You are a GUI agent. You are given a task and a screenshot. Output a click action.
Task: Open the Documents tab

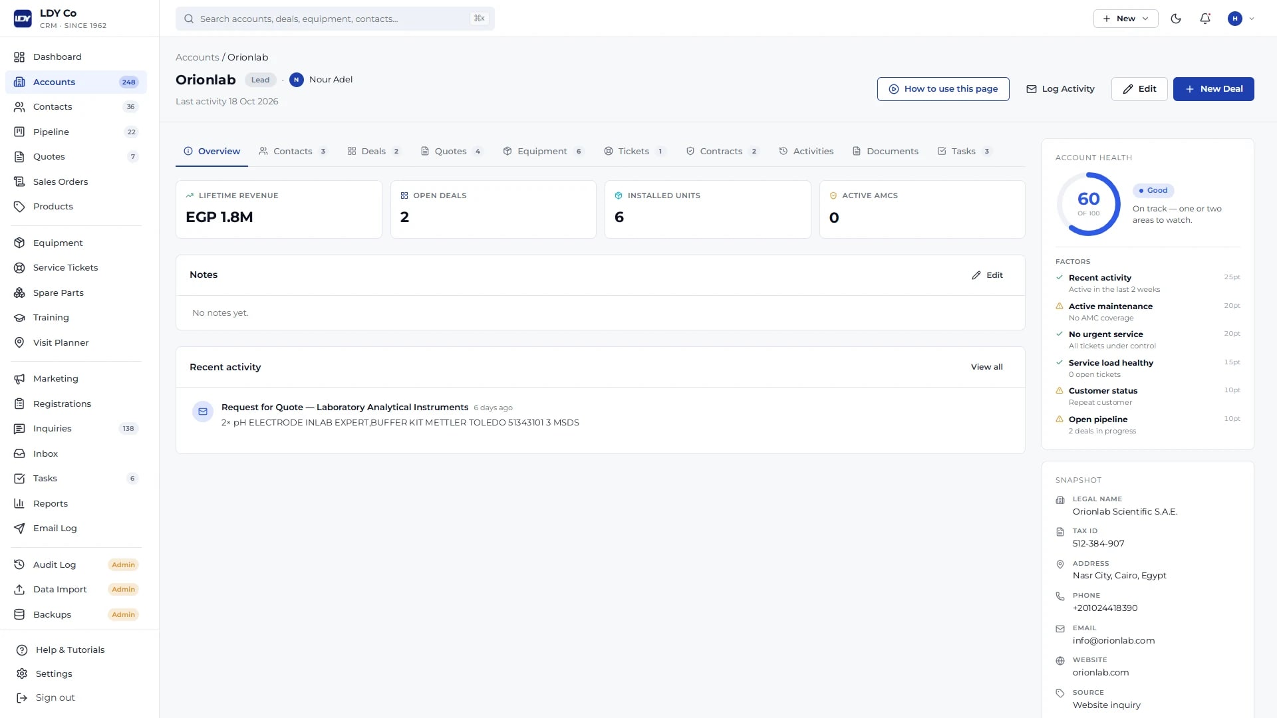(x=885, y=152)
